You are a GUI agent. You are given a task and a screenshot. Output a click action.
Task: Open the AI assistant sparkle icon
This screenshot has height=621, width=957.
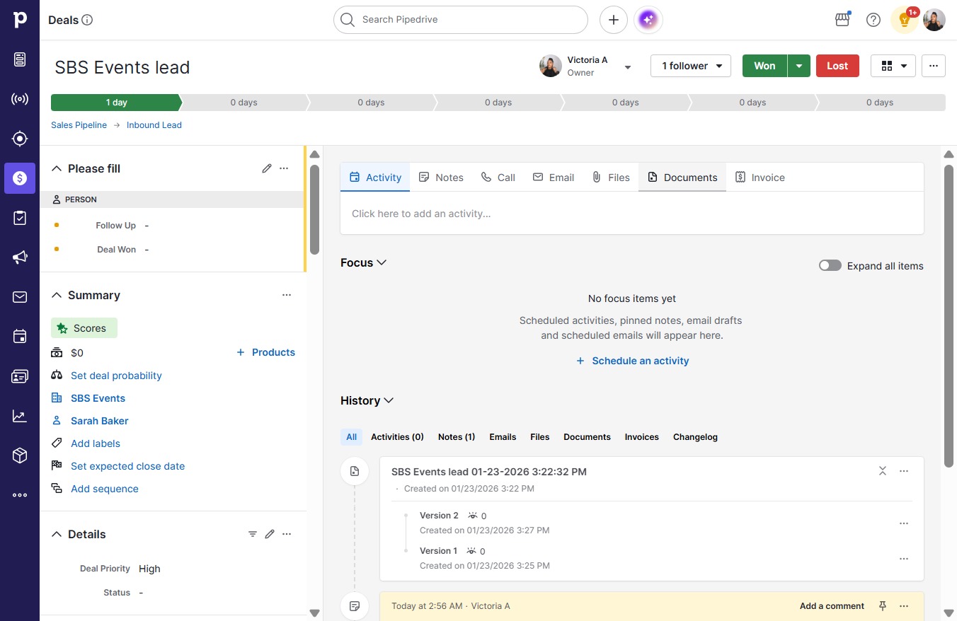click(648, 20)
